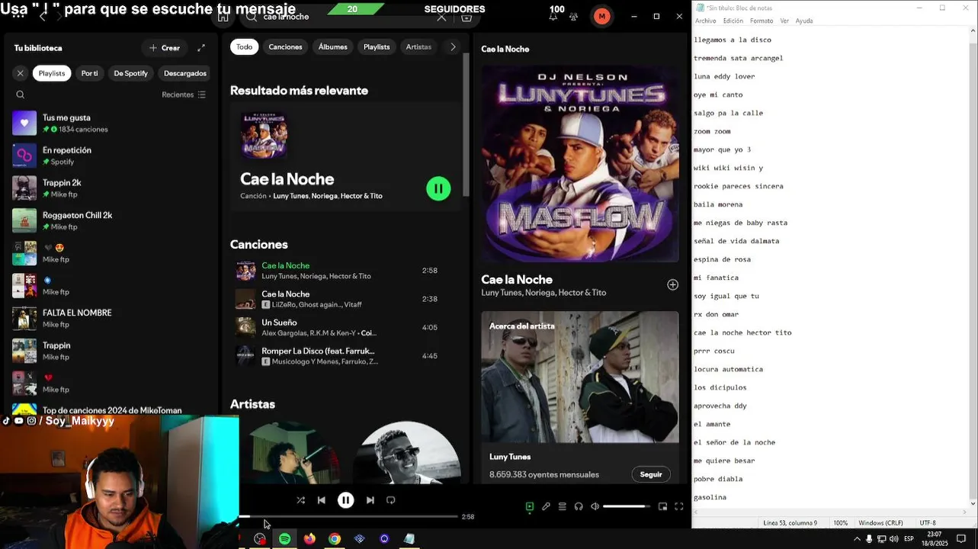Toggle repeat mode in the player bar
The image size is (978, 549).
[390, 500]
